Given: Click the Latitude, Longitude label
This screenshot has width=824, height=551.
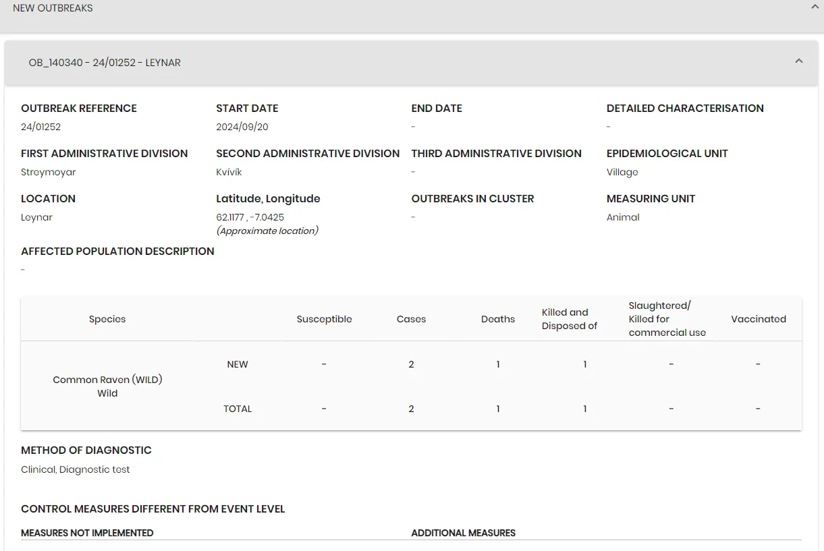Looking at the screenshot, I should (268, 198).
